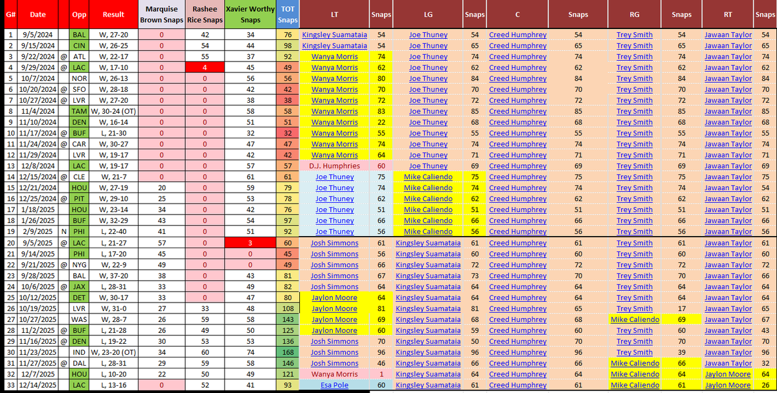The height and width of the screenshot is (393, 777).
Task: Select the RT column header
Action: pos(728,14)
